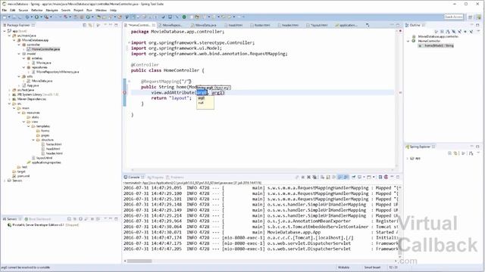Screen dimensions: 485x272
Task: Select home(Model) method in Outline
Action: coord(436,45)
